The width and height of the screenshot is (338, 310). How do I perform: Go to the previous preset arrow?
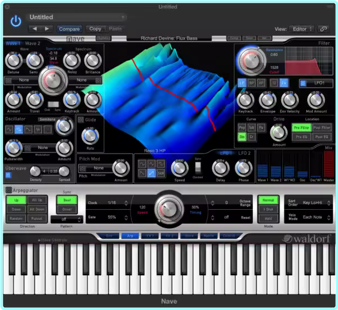pyautogui.click(x=35, y=29)
